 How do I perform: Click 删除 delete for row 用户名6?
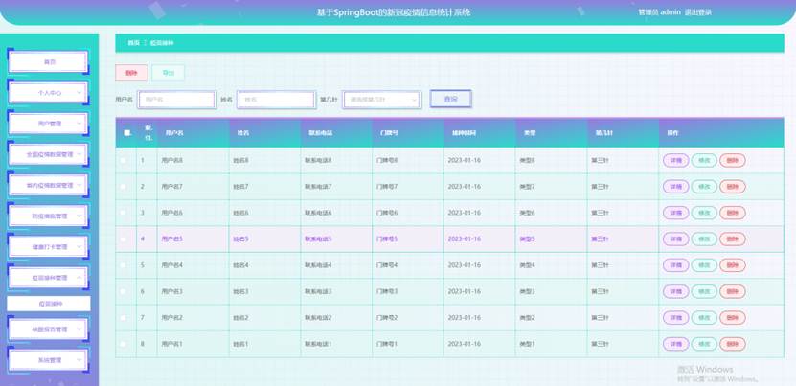[x=733, y=213]
